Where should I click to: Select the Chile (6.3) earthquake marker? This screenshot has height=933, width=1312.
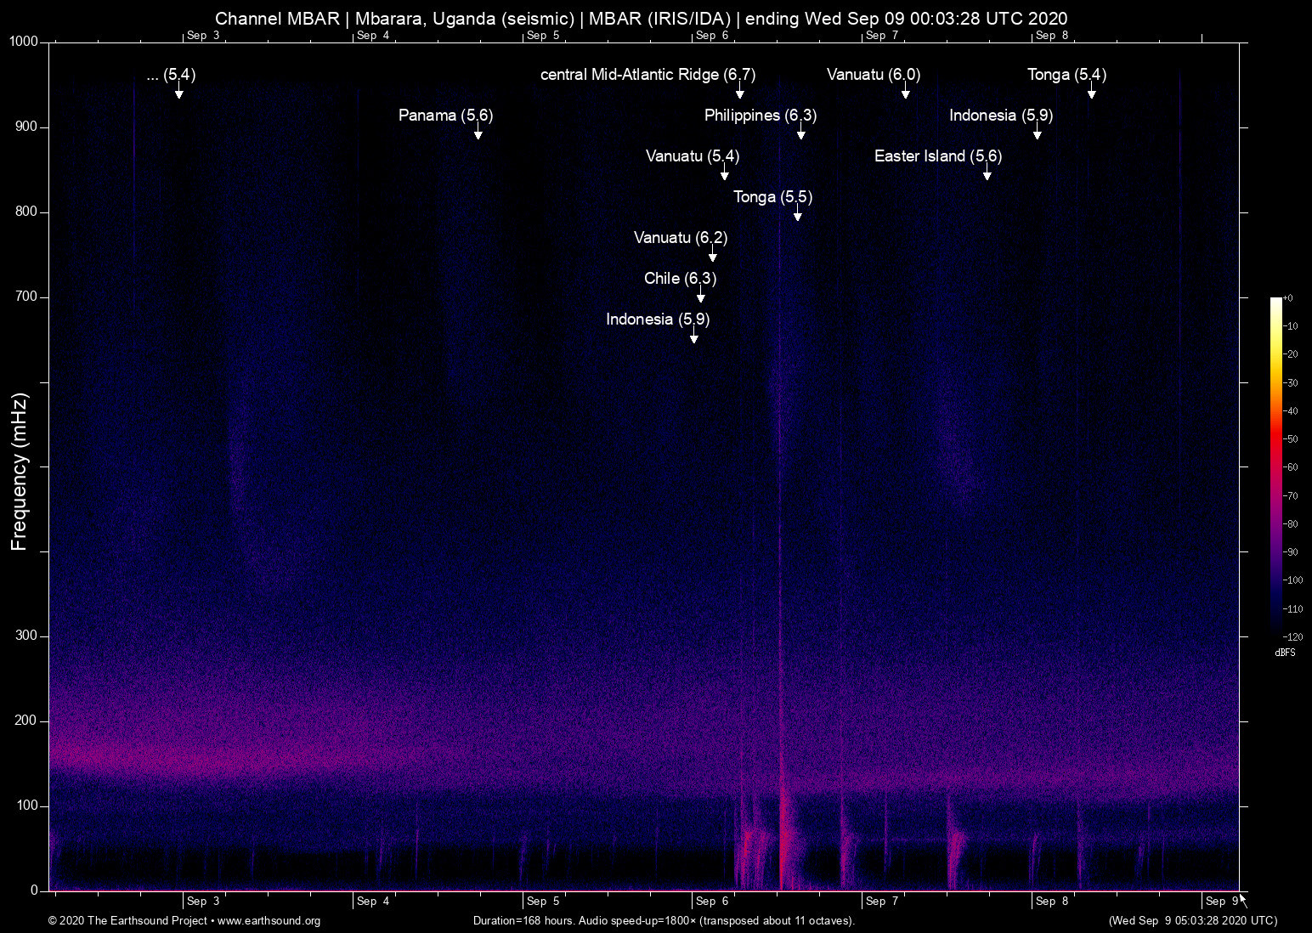(680, 279)
